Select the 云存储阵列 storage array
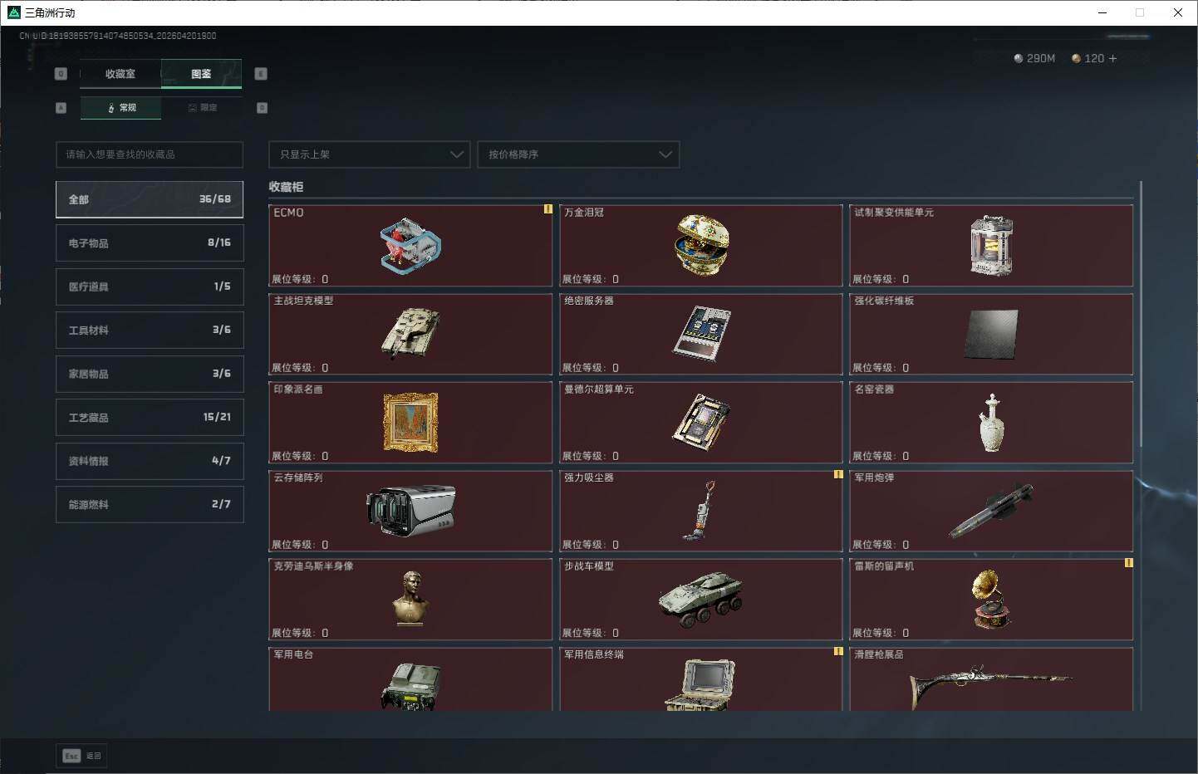This screenshot has width=1198, height=774. tap(410, 511)
